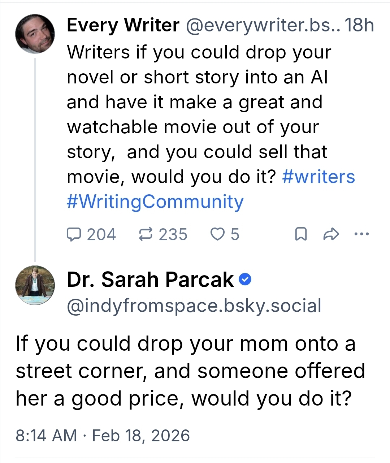Like the post with the heart icon
The width and height of the screenshot is (390, 463).
pos(217,234)
